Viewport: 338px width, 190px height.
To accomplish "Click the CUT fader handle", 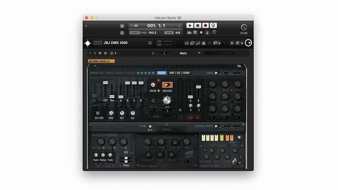I will click(105, 83).
